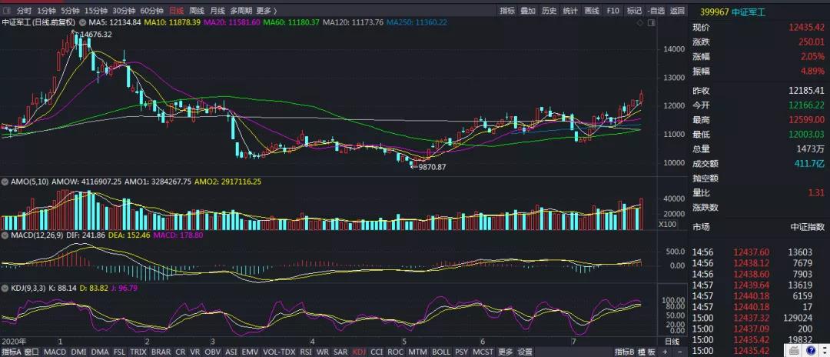Switch to 月线 monthly chart

[217, 11]
